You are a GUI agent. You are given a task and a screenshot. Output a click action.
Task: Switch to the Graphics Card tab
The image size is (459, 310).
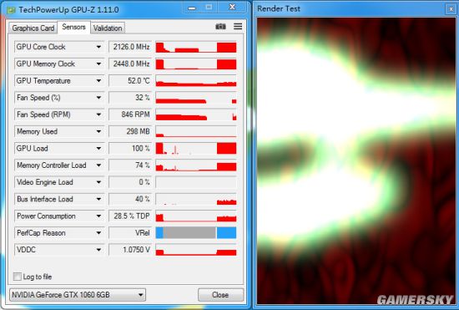(33, 28)
